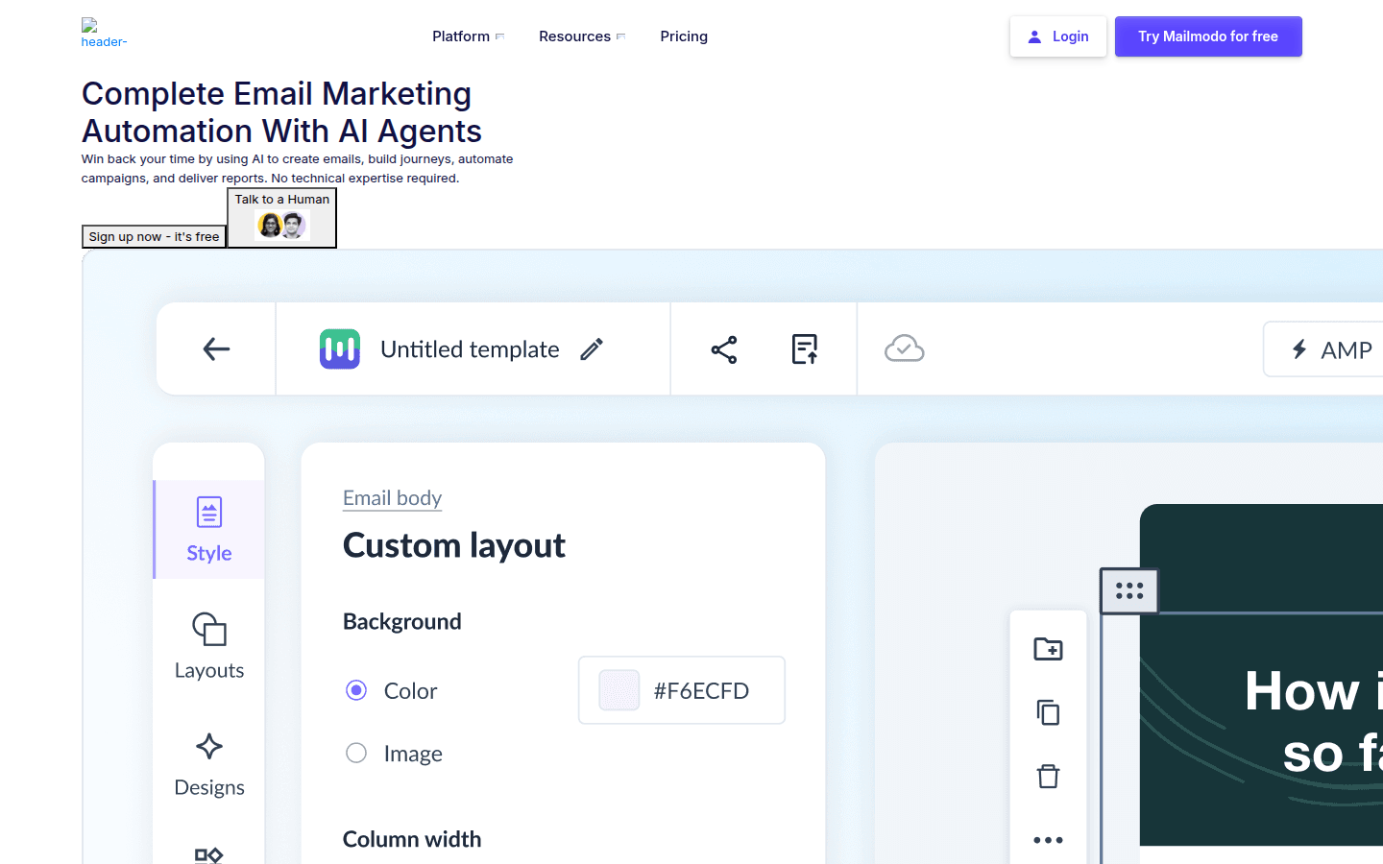1383x864 pixels.
Task: Open sharing options via the share icon
Action: tap(723, 348)
